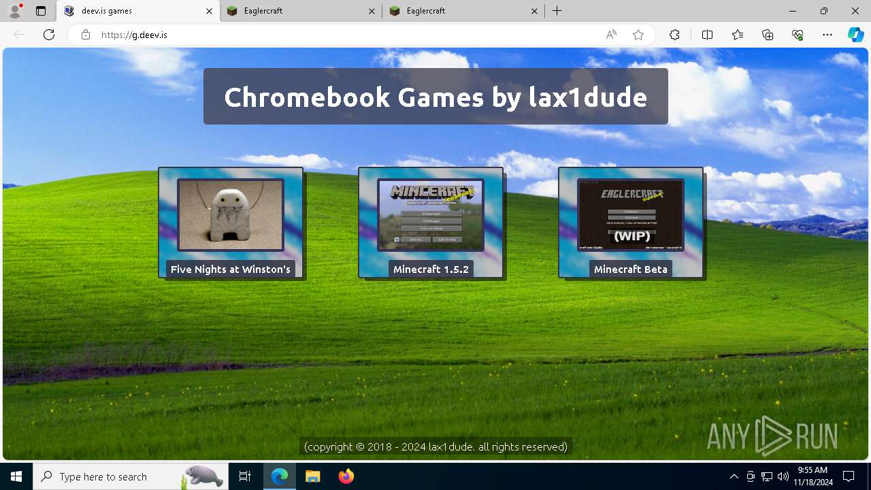Open Settings and more ellipsis menu

coord(827,35)
